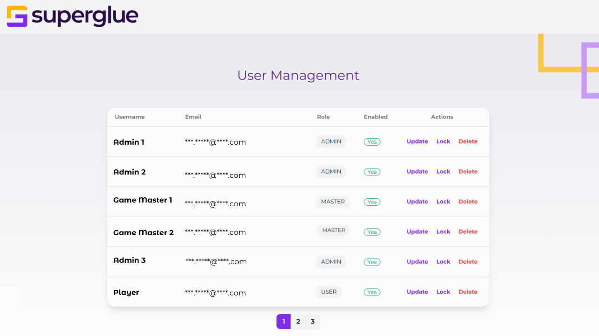Viewport: 599px width, 336px height.
Task: Update the Game Master 2 user
Action: click(x=417, y=231)
